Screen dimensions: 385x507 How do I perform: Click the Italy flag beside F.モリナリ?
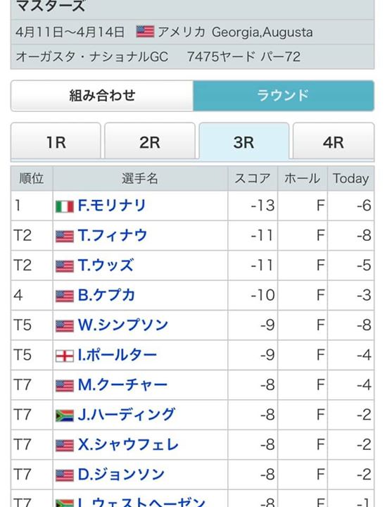pos(65,207)
